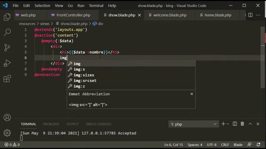Open feedback icon in status bar
The height and width of the screenshot is (149, 266).
pyautogui.click(x=249, y=145)
